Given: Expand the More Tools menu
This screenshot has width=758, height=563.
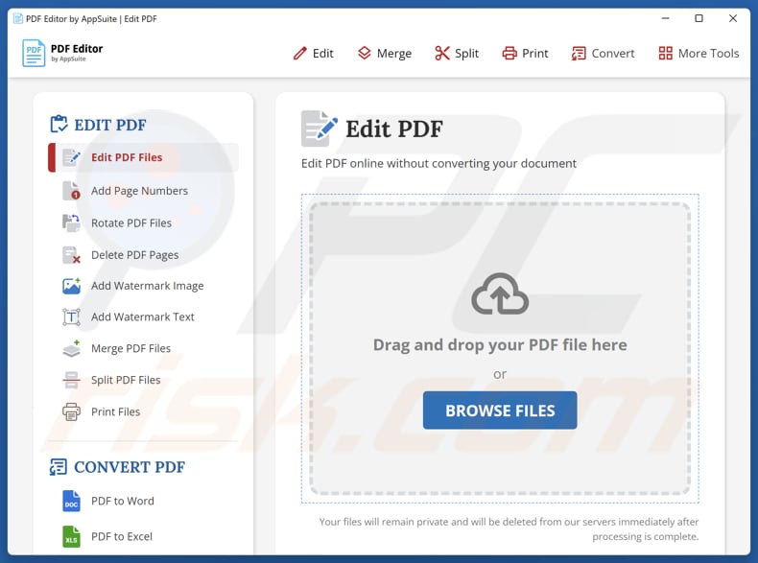Looking at the screenshot, I should click(x=699, y=54).
